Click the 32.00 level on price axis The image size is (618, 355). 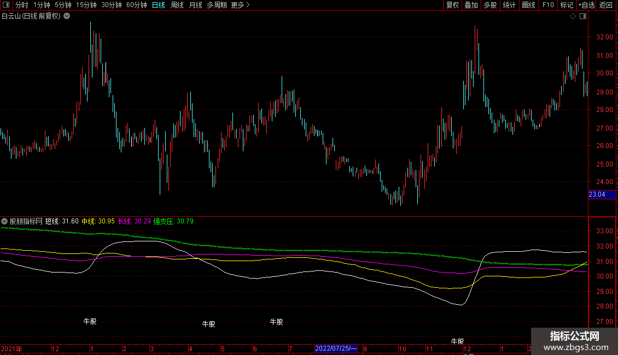coord(604,37)
